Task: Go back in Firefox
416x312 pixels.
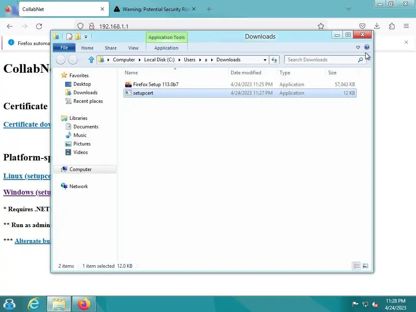Action: coord(10,26)
